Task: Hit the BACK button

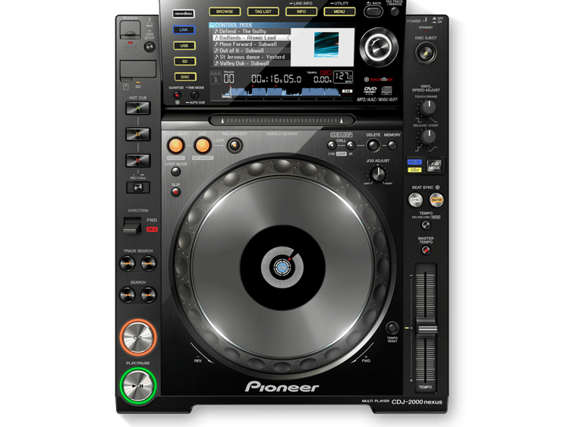Action: 373,11
